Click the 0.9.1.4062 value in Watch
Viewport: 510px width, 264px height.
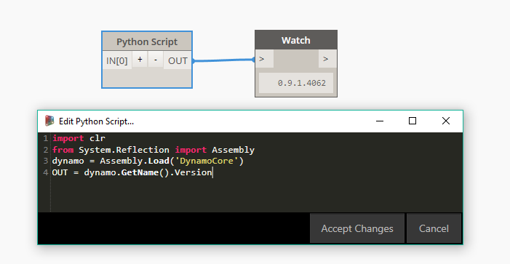[x=301, y=83]
